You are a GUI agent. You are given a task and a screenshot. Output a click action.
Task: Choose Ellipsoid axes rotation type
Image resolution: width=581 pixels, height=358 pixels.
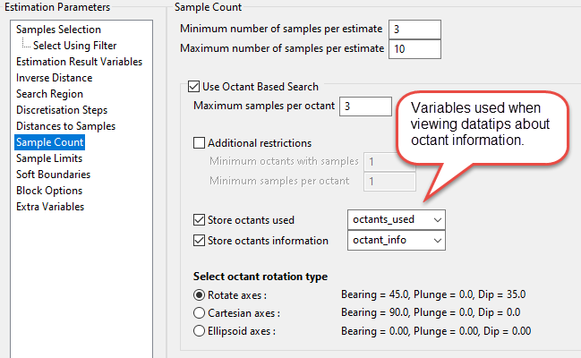[x=200, y=330]
